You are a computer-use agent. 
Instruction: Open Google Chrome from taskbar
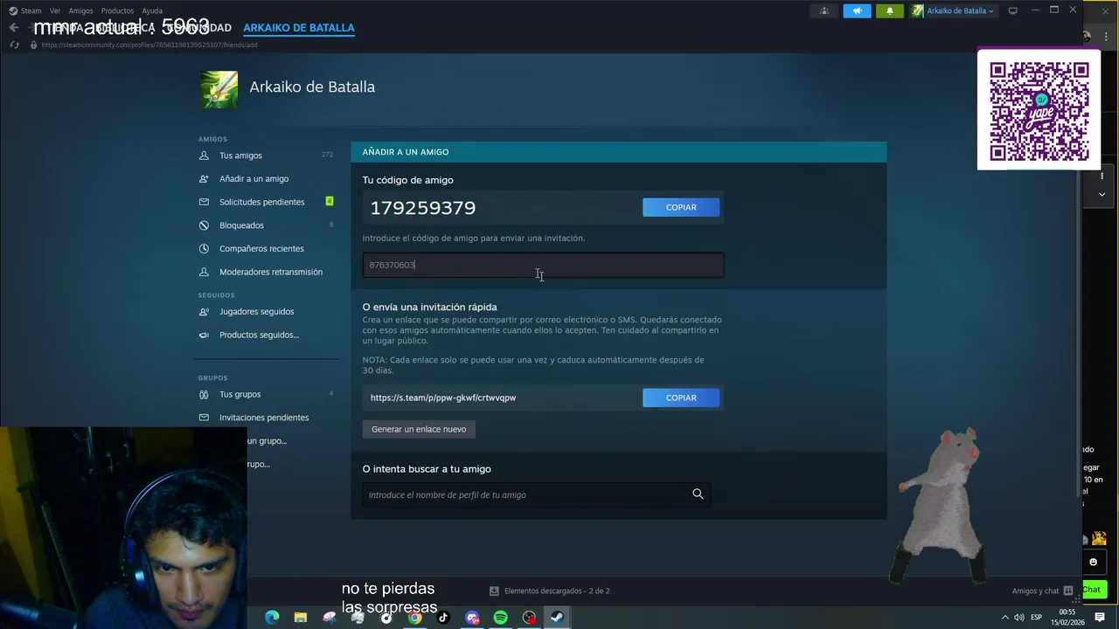pyautogui.click(x=415, y=618)
